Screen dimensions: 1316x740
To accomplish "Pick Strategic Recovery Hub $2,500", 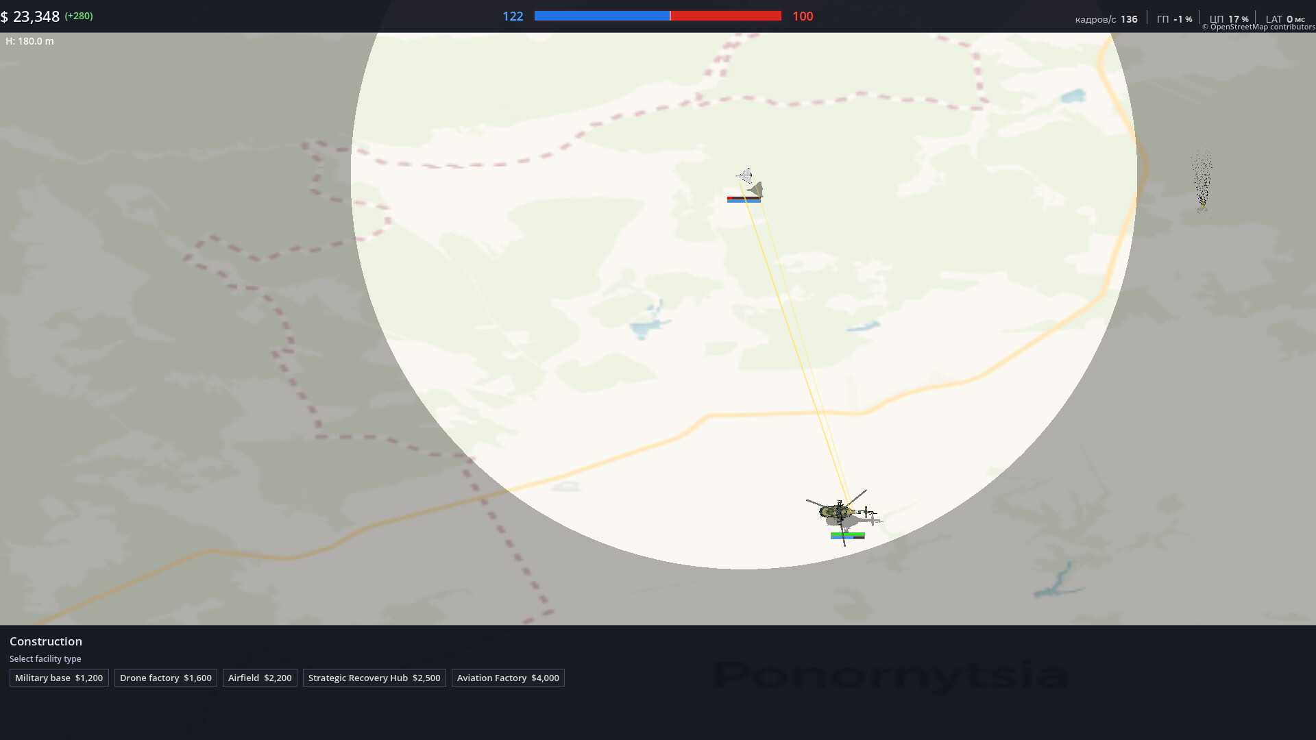I will 374,678.
